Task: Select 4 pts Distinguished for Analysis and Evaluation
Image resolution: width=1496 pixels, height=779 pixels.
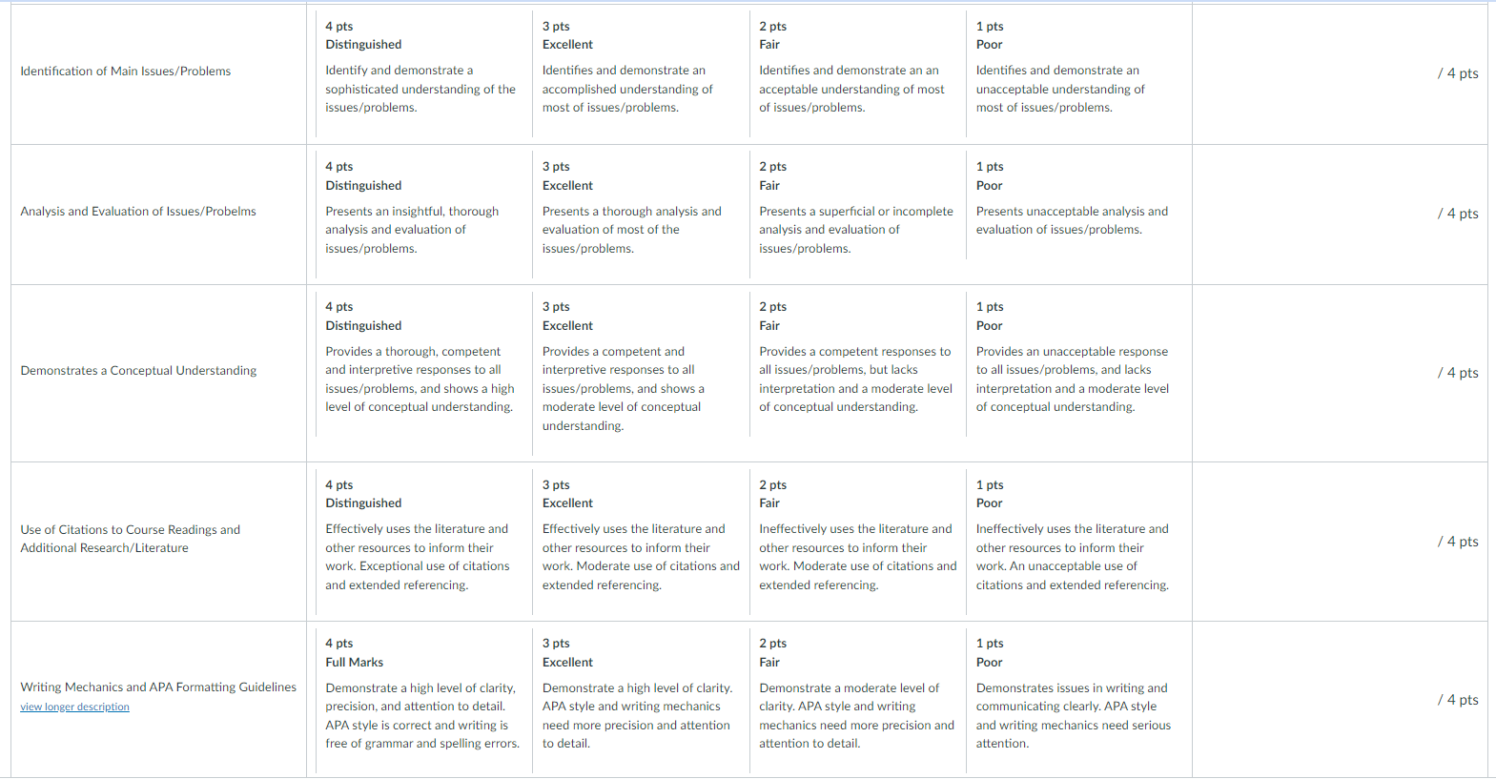Action: point(424,215)
